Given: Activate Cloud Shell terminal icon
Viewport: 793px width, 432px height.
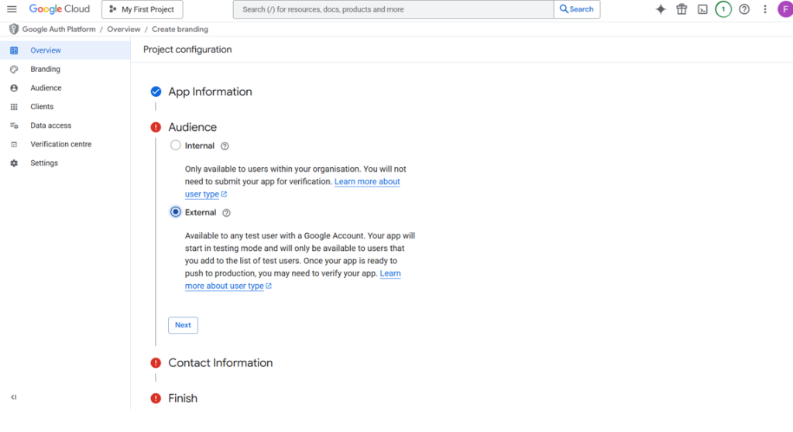Looking at the screenshot, I should click(x=702, y=9).
